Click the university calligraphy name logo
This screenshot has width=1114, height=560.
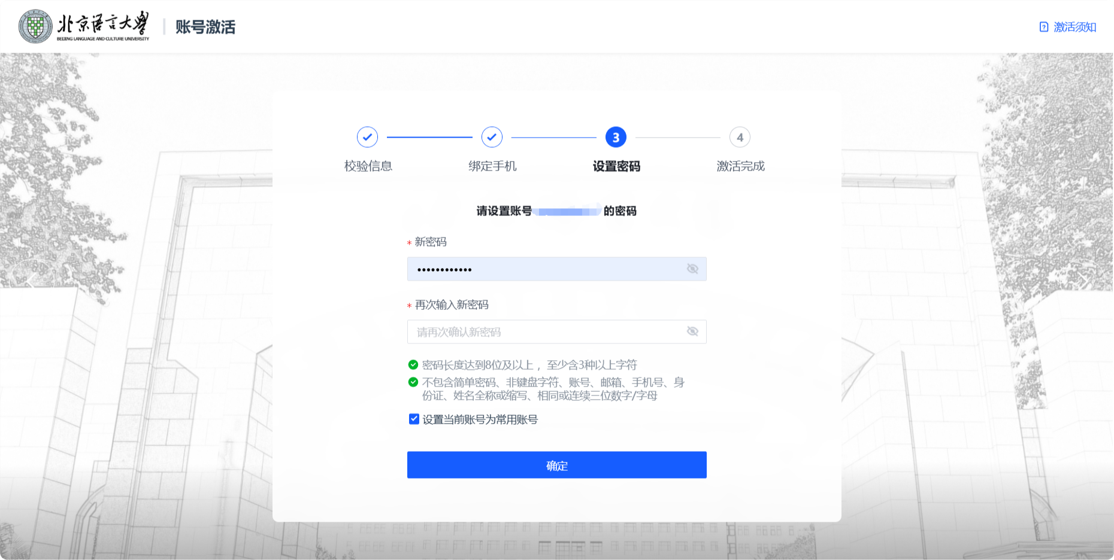click(103, 26)
